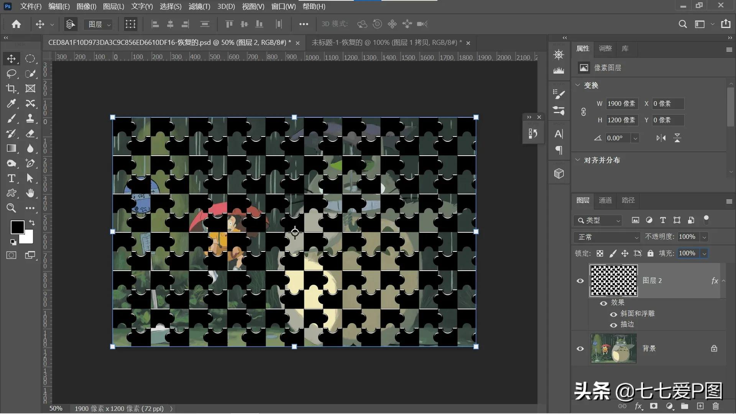The image size is (736, 414).
Task: Click the three-dots more options button
Action: [304, 24]
